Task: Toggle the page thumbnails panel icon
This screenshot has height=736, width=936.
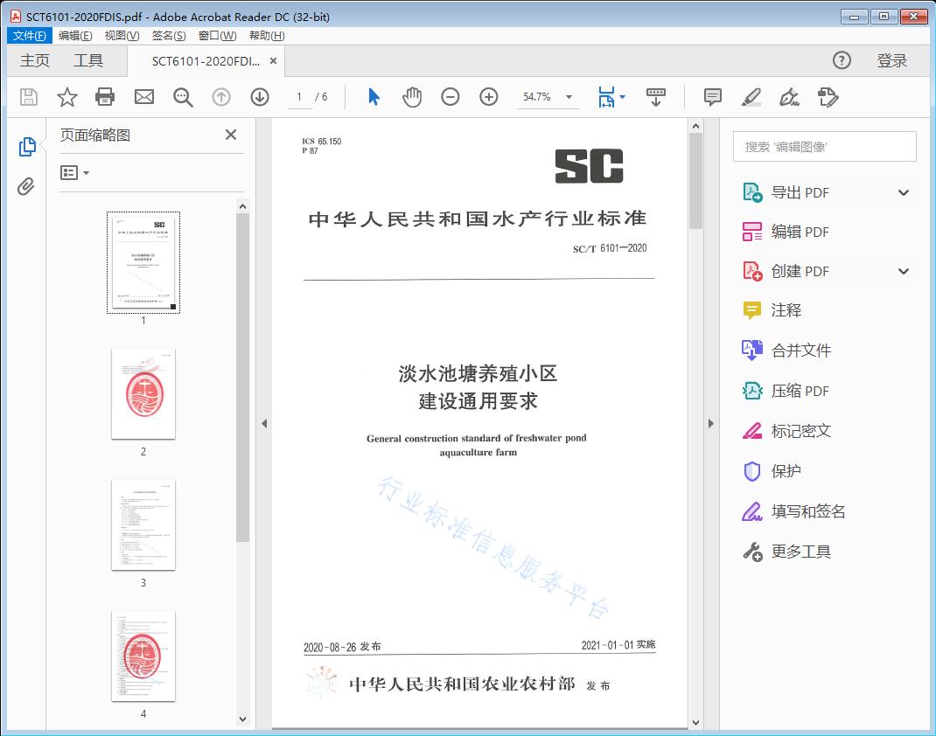Action: [x=27, y=147]
